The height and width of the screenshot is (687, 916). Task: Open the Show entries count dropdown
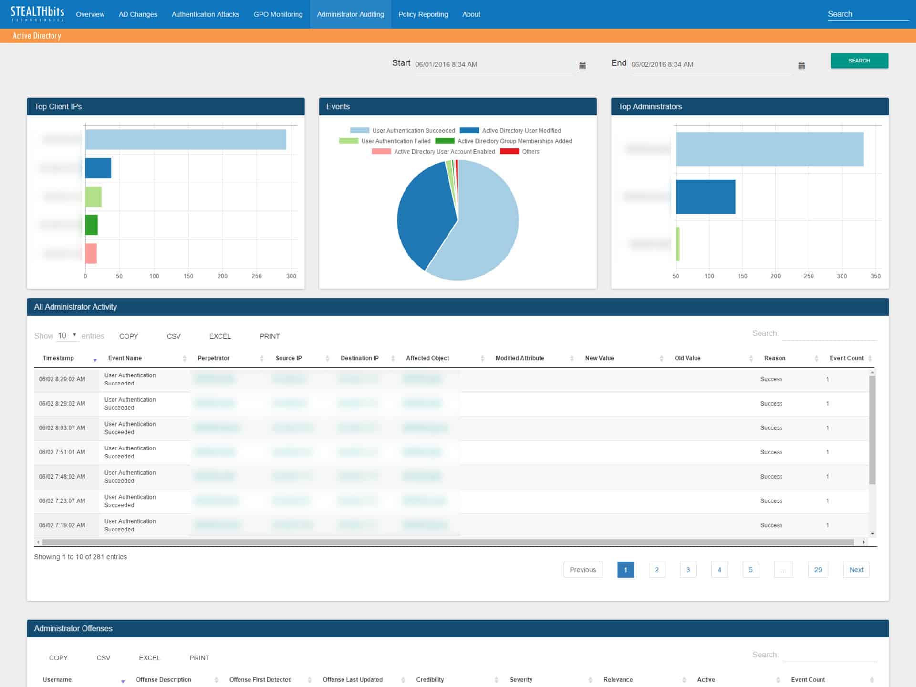click(67, 336)
